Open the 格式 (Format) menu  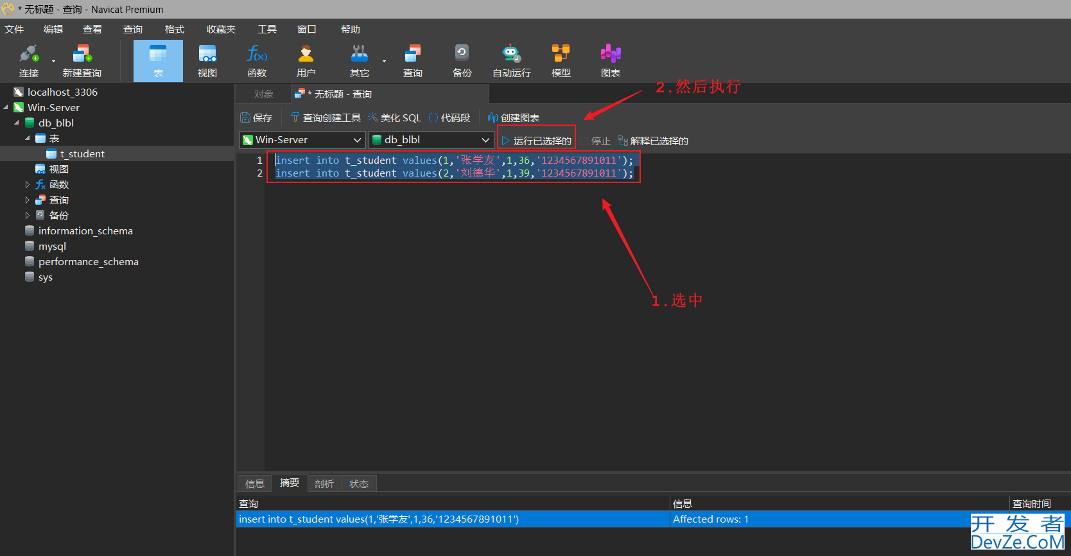pos(175,29)
